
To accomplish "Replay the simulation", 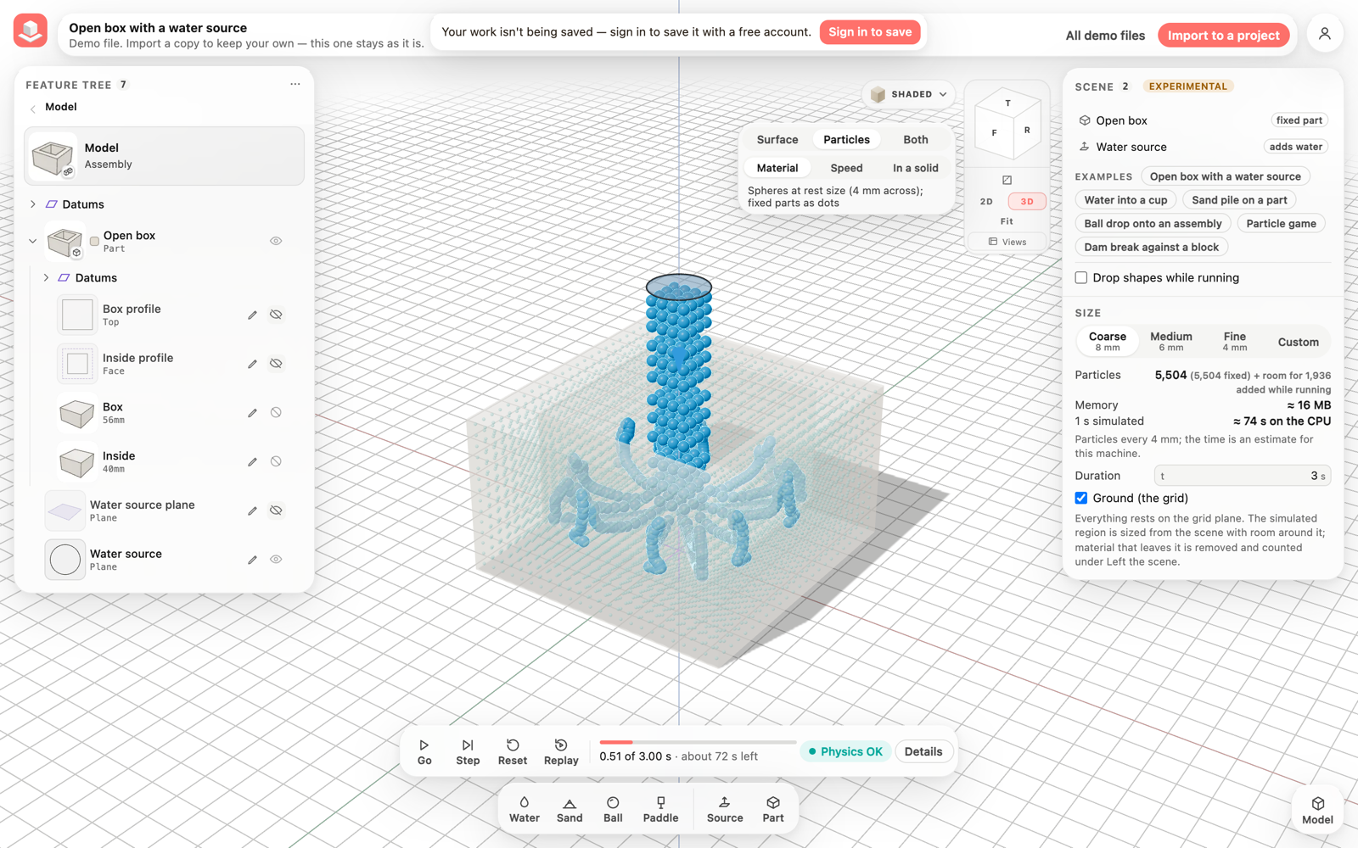I will tap(561, 752).
